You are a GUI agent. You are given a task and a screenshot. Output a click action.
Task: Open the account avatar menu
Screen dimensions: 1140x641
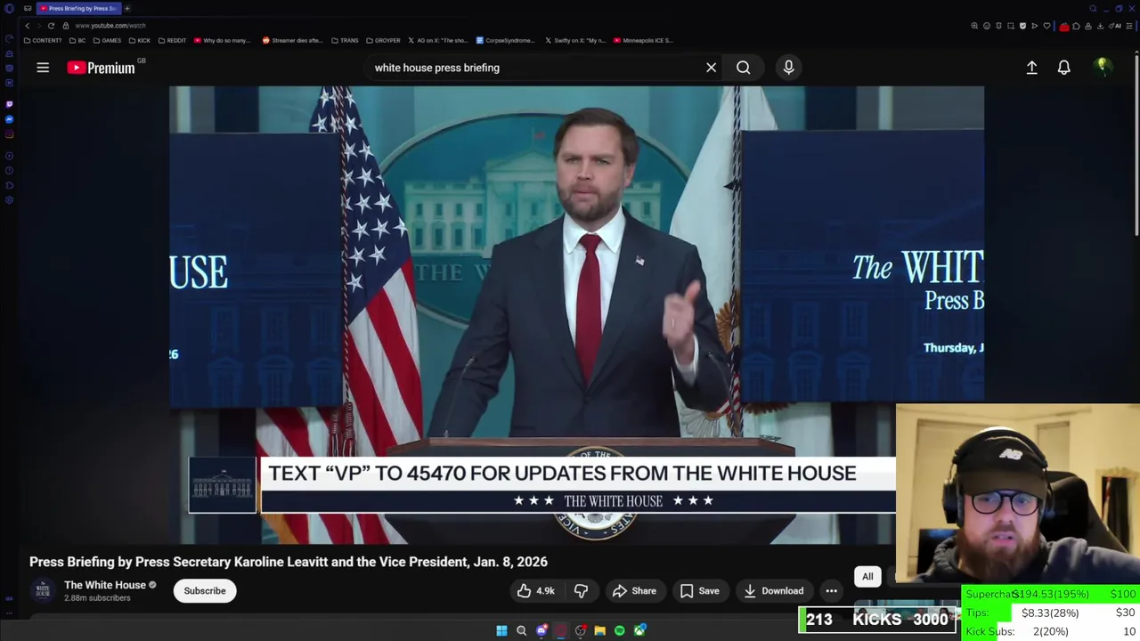coord(1103,68)
